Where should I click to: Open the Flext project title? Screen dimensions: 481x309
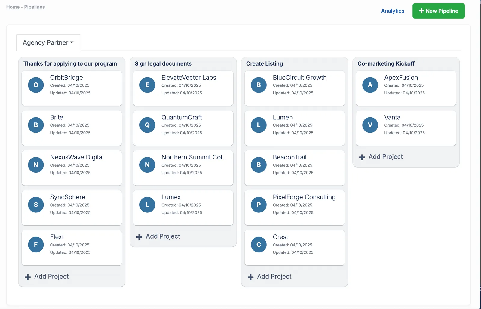pyautogui.click(x=57, y=237)
